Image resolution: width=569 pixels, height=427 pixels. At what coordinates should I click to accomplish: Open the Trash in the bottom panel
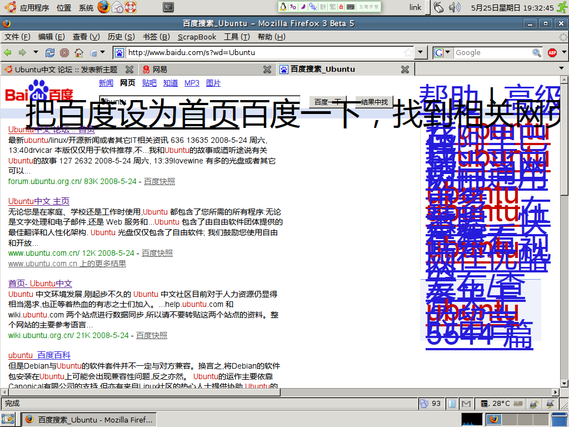pos(559,419)
